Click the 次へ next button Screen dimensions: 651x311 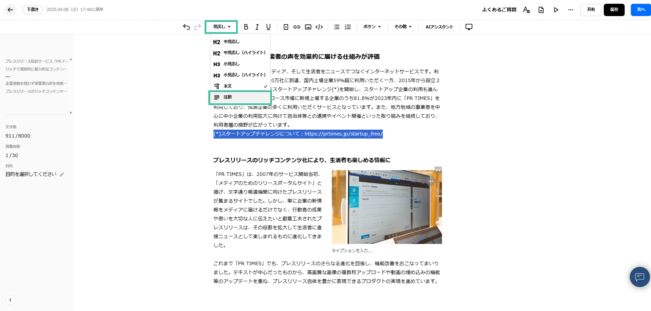click(640, 10)
